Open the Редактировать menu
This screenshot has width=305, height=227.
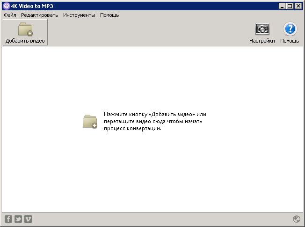40,15
